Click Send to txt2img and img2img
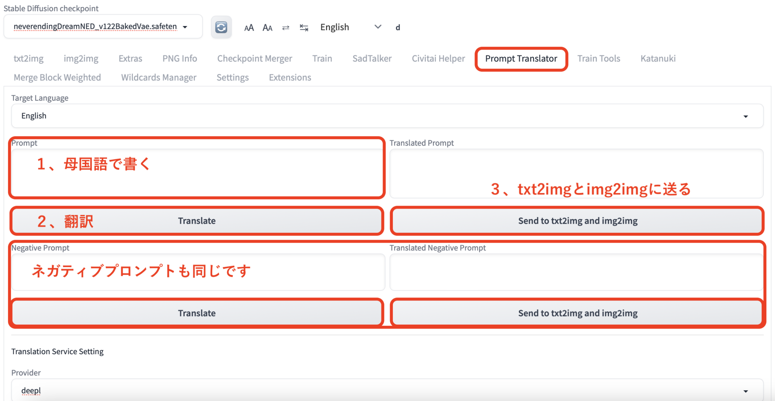The height and width of the screenshot is (401, 775). (x=577, y=220)
